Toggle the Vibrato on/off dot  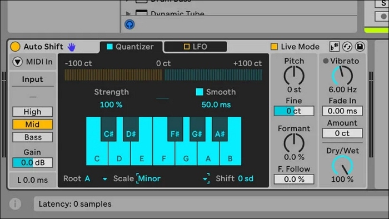click(326, 61)
